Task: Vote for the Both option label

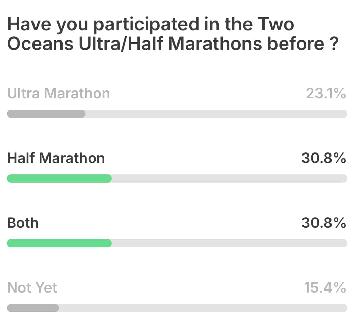Action: [x=23, y=223]
